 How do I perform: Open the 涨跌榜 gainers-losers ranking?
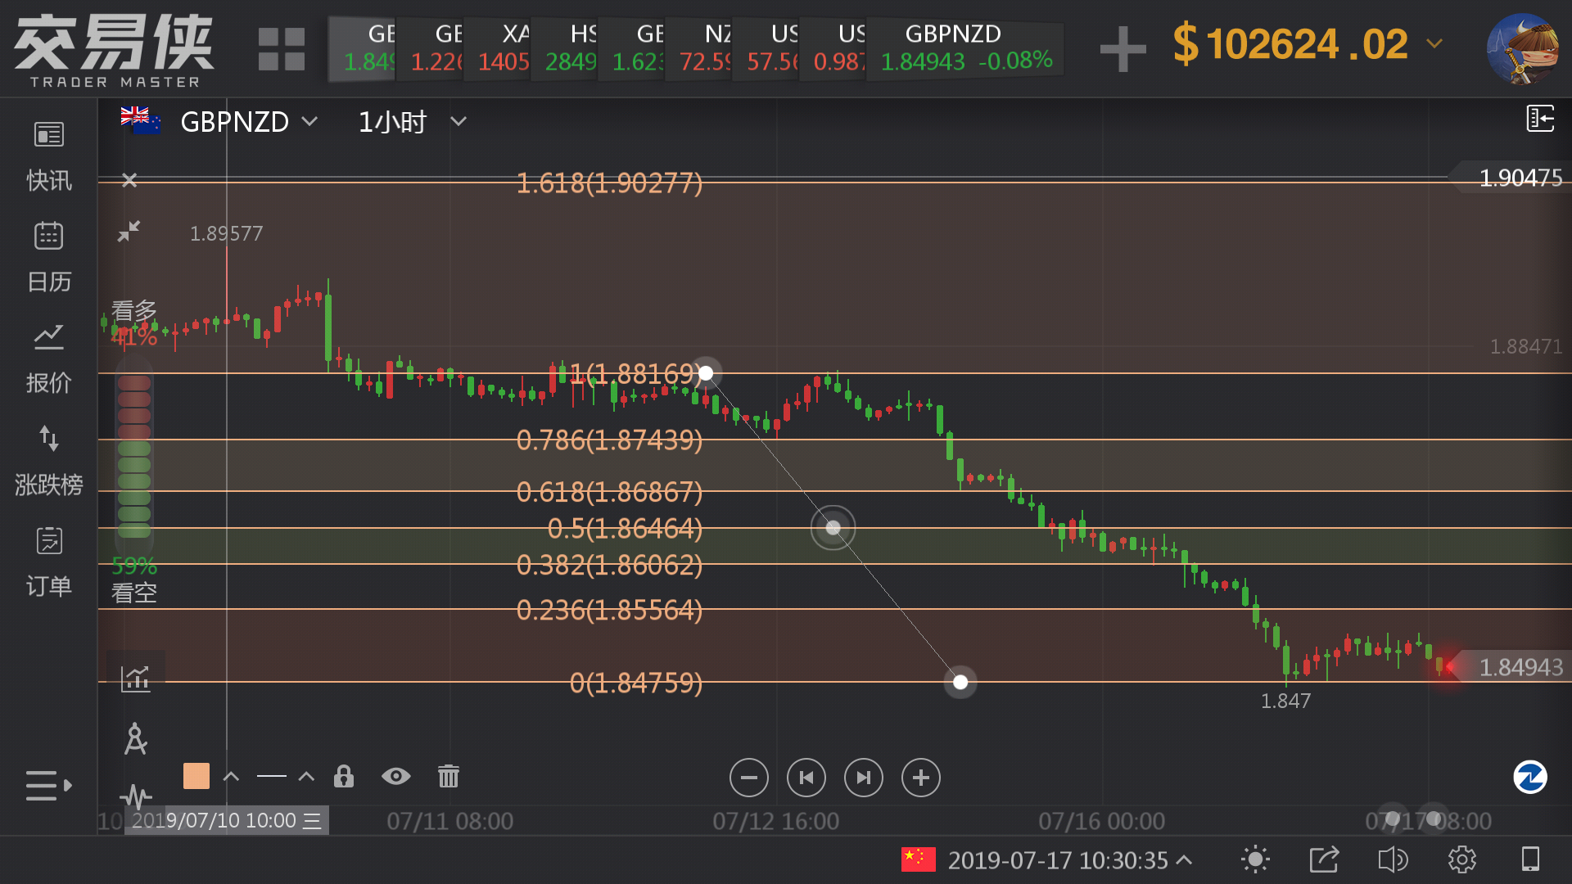48,460
